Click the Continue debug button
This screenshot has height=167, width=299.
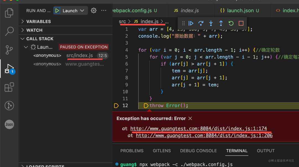tap(191, 23)
